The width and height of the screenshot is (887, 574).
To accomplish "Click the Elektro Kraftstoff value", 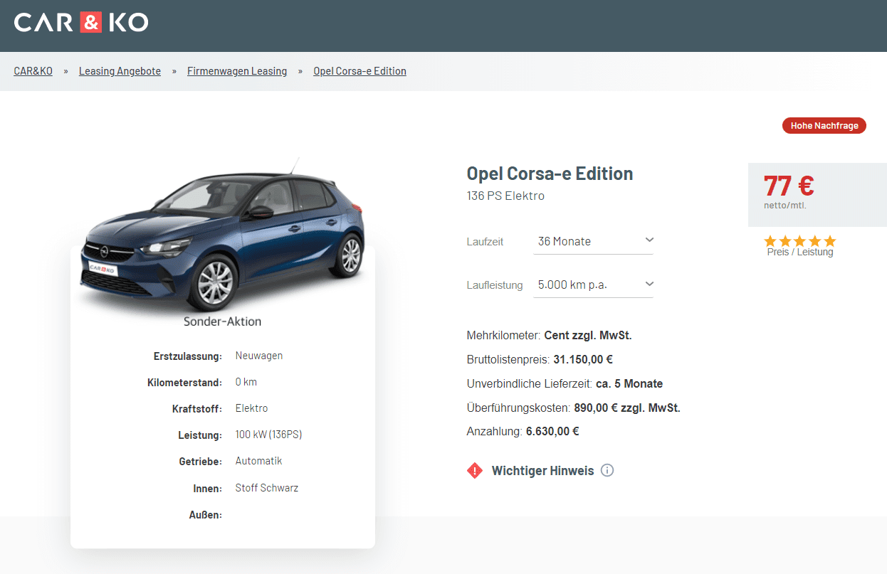I will pyautogui.click(x=252, y=408).
